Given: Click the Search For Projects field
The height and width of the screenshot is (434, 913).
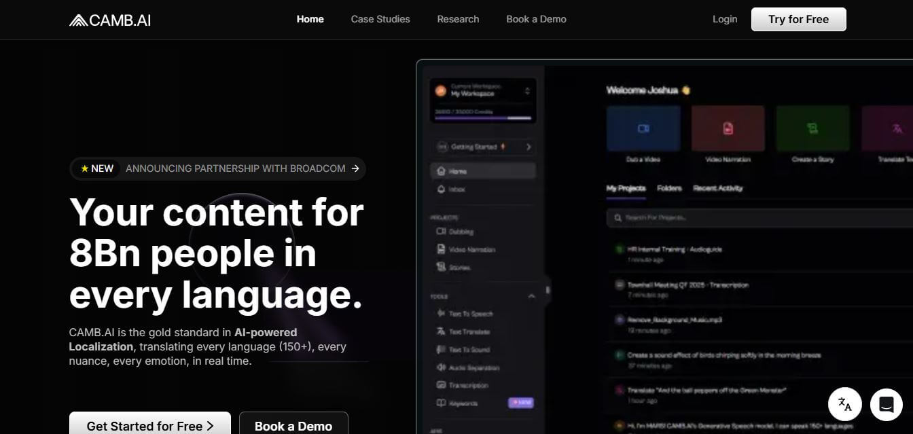Looking at the screenshot, I should point(747,218).
